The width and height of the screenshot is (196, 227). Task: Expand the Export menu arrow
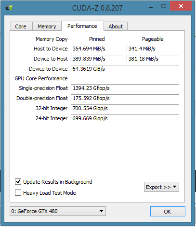click(x=175, y=187)
